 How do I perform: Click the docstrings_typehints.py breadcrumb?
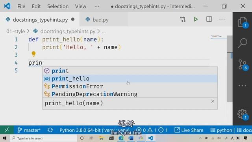68,31
